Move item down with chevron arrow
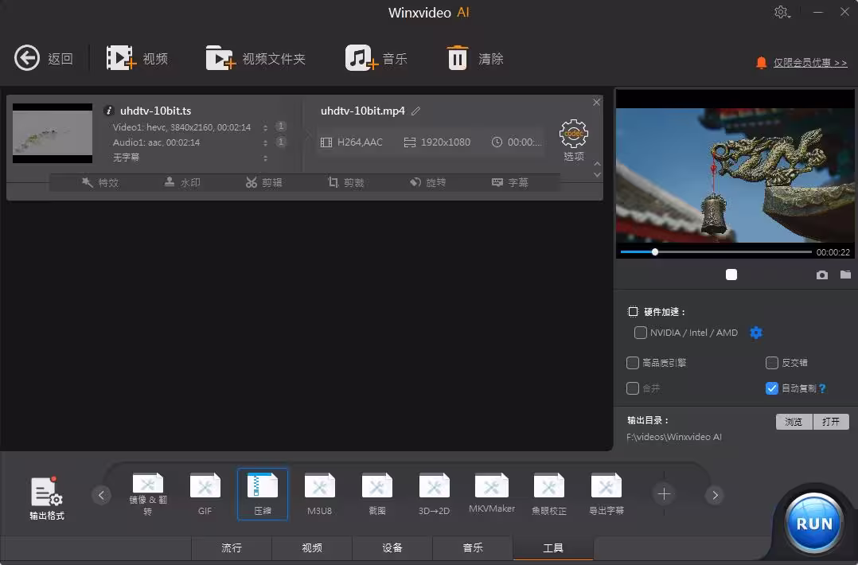This screenshot has width=858, height=565. pos(597,174)
